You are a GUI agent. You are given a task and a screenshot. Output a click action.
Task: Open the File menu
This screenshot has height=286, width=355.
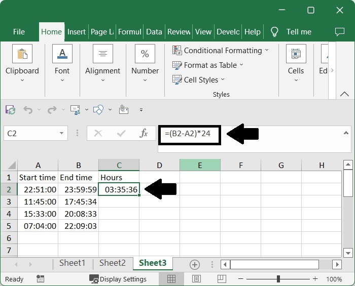pos(19,31)
